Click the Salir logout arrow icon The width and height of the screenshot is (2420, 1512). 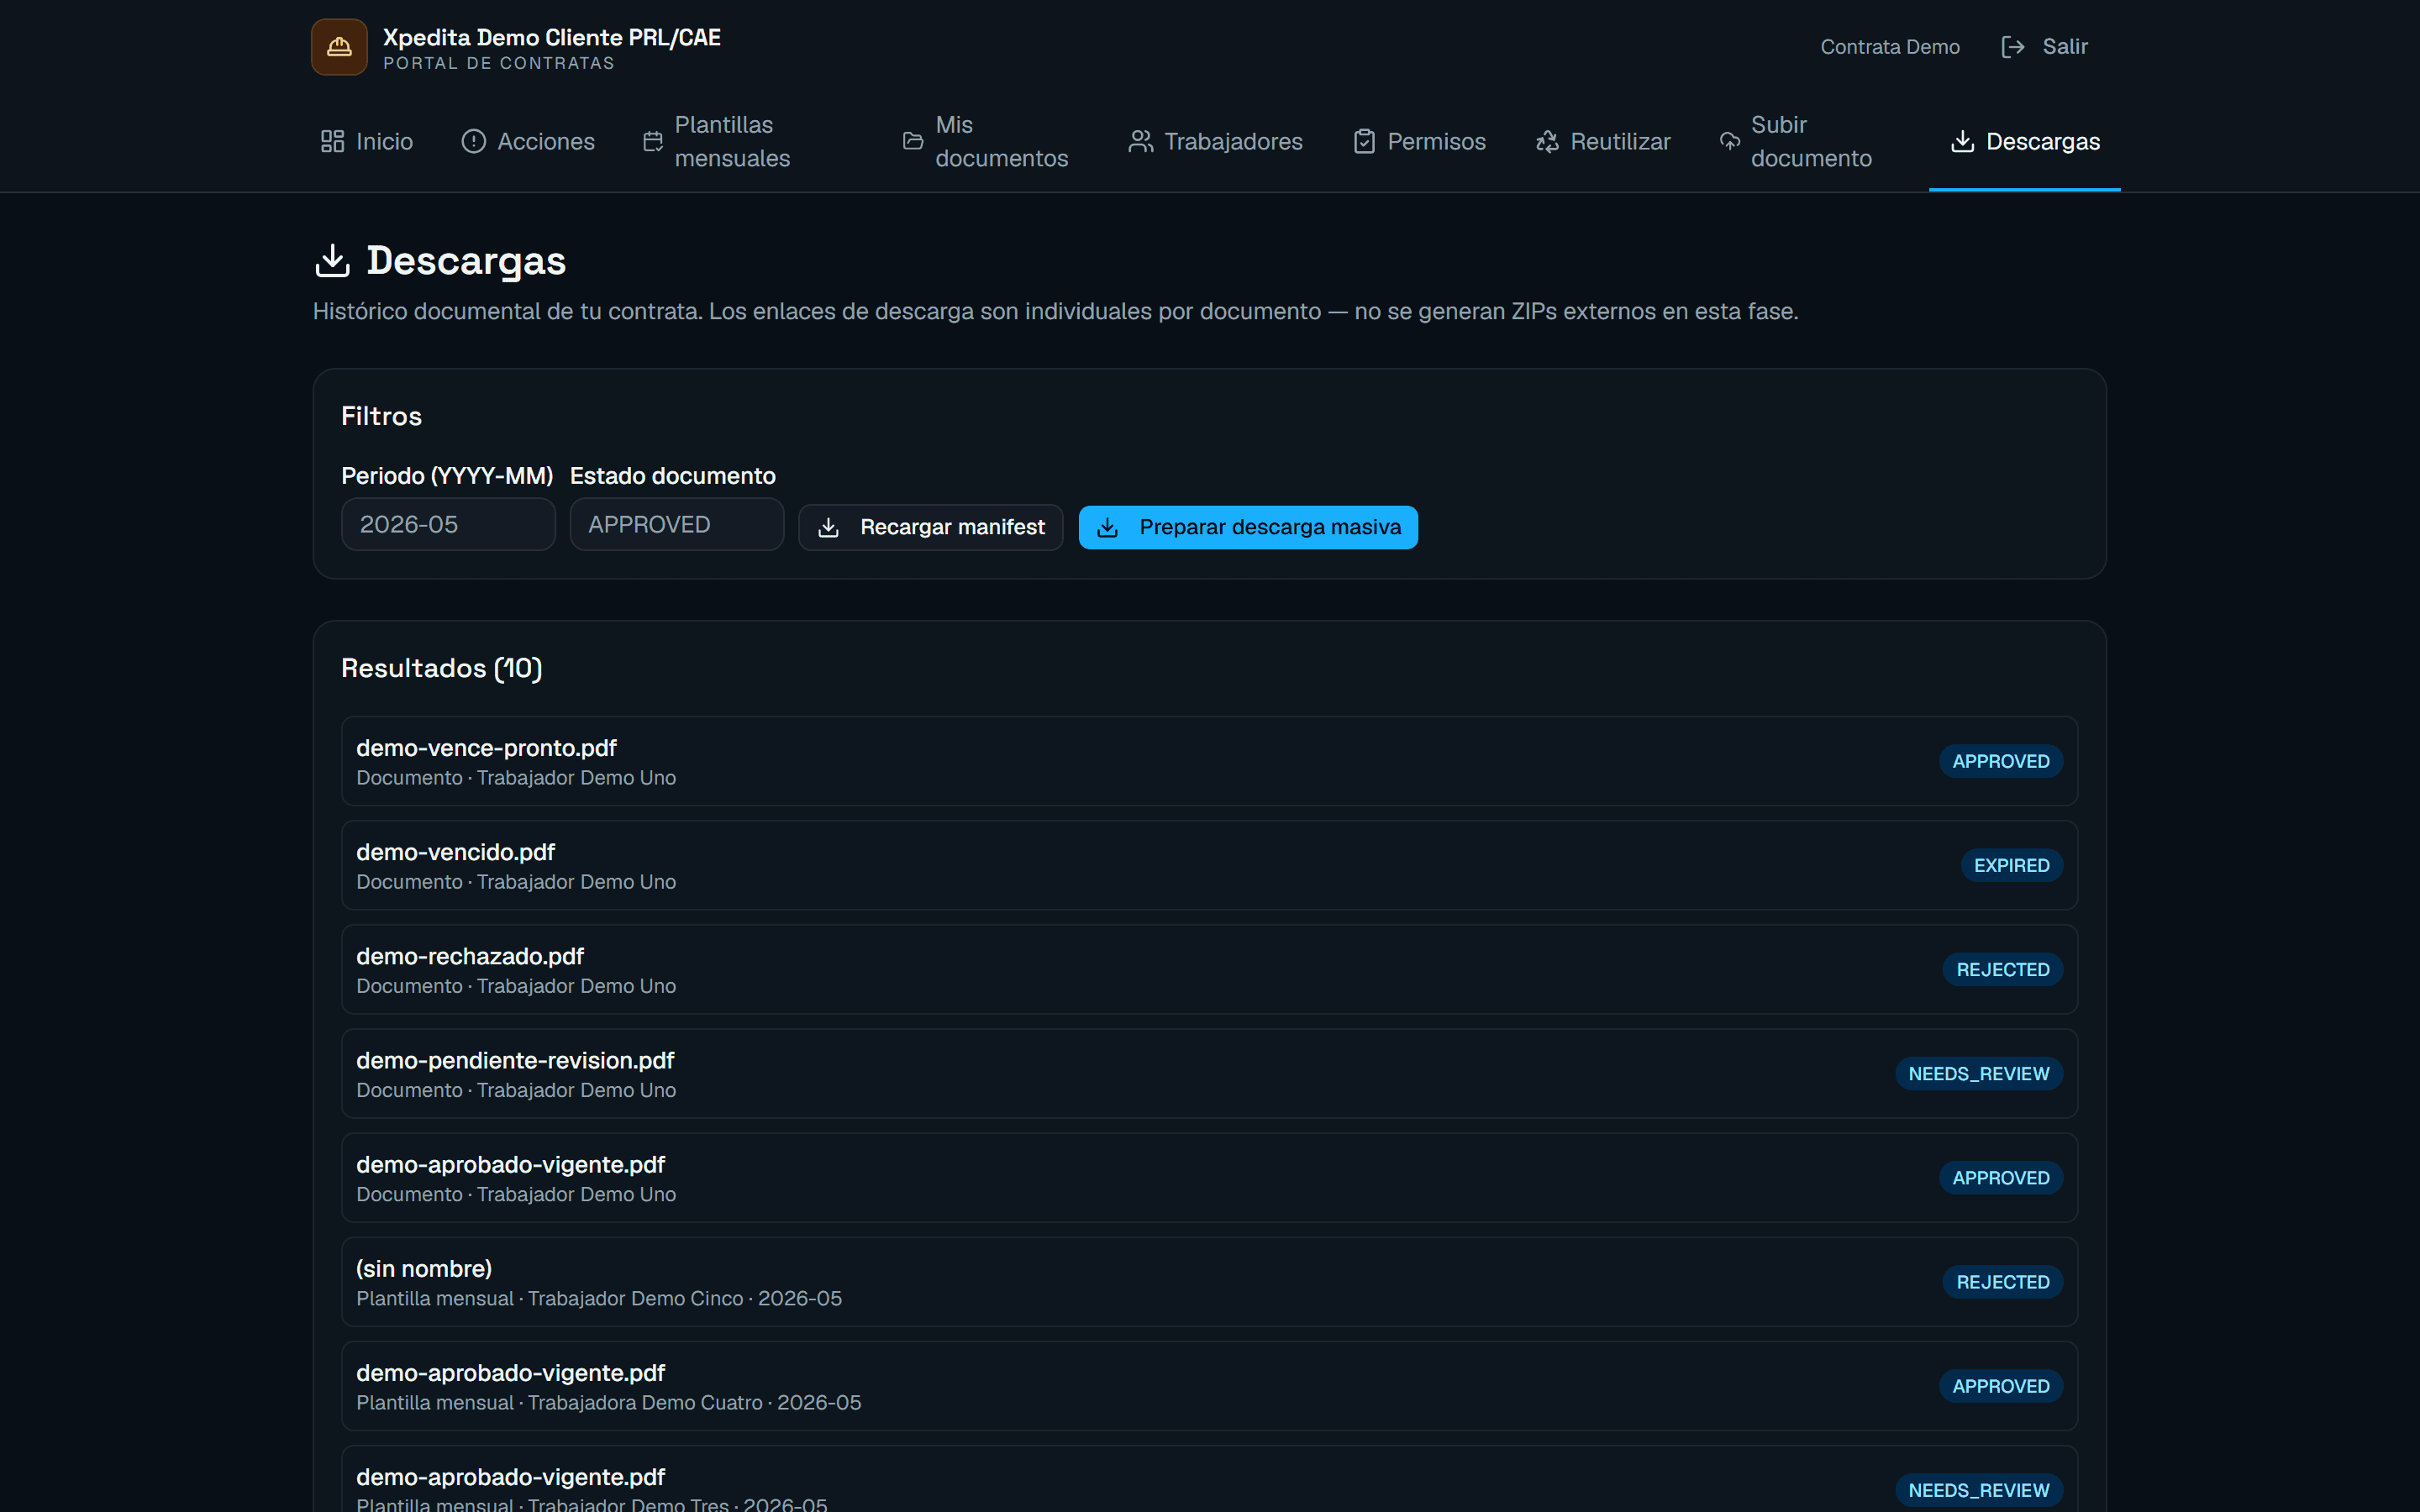point(2013,47)
